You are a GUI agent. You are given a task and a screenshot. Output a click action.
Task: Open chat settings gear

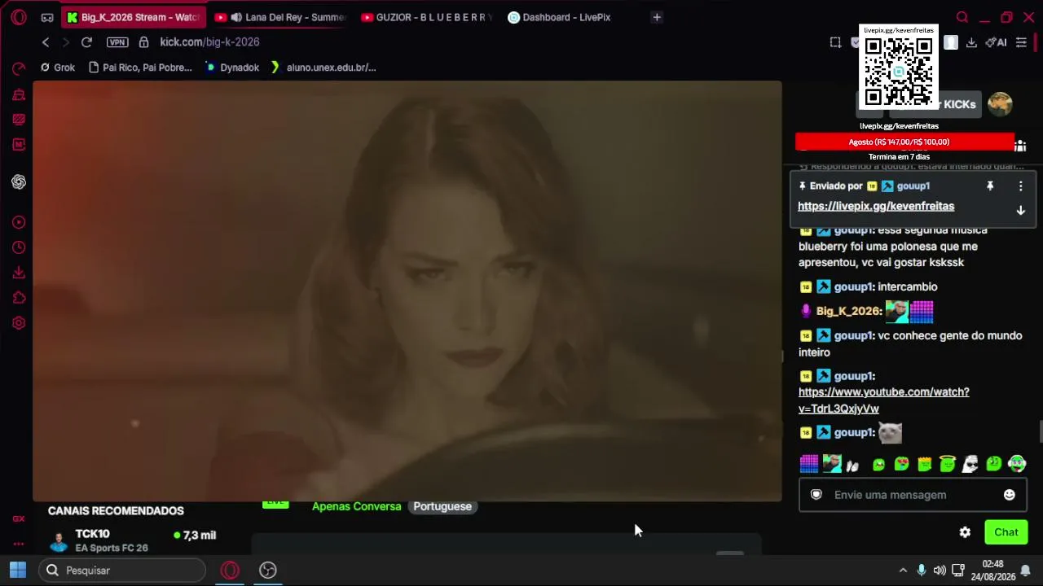point(965,532)
